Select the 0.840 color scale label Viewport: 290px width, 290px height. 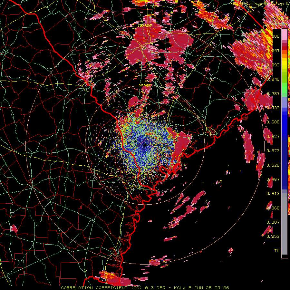click(273, 79)
